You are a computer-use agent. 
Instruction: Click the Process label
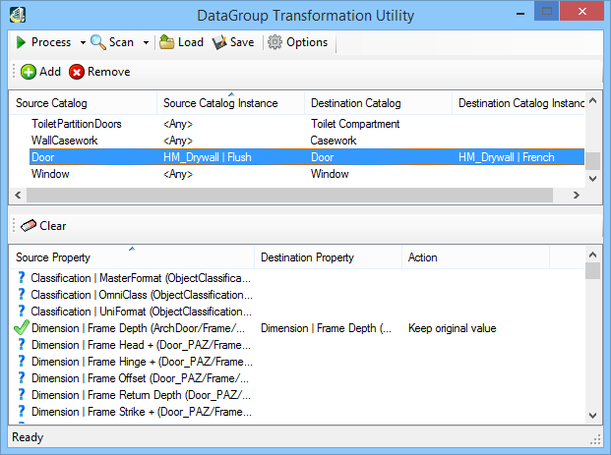[x=51, y=42]
